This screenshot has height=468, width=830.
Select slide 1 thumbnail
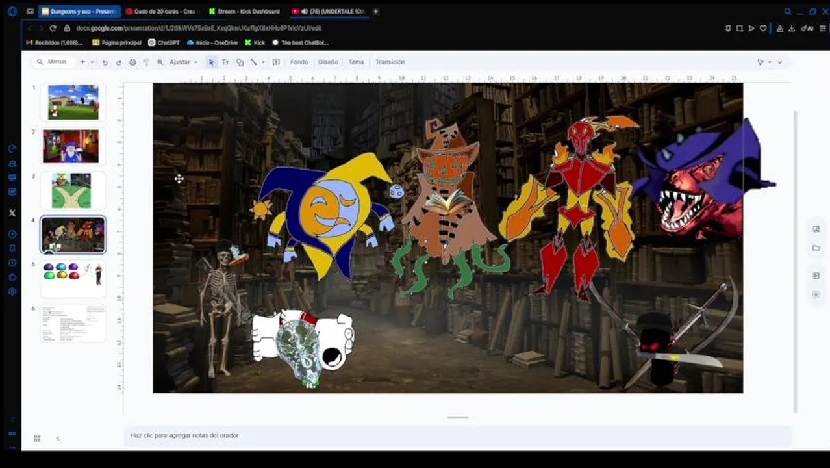click(x=73, y=102)
